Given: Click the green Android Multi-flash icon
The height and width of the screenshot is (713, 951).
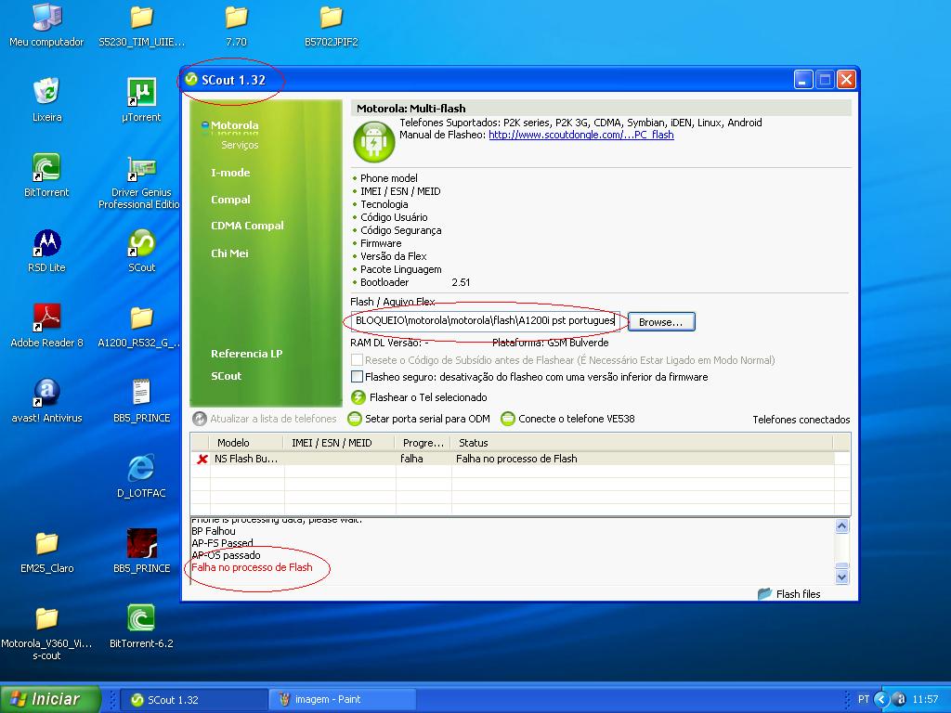Looking at the screenshot, I should 373,142.
